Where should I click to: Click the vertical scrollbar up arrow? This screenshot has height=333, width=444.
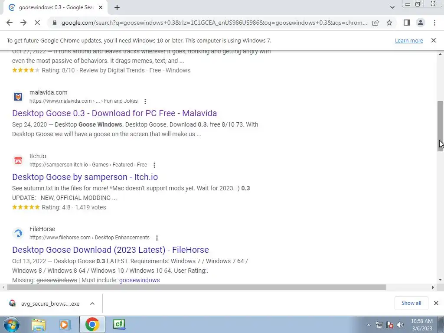(440, 54)
